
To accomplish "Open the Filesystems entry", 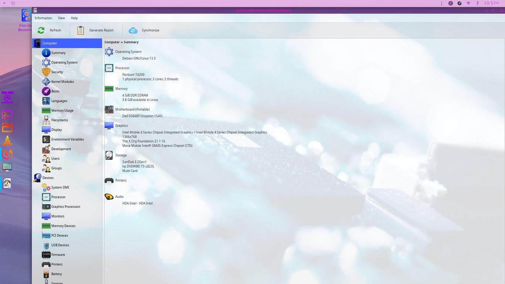I will pos(60,120).
